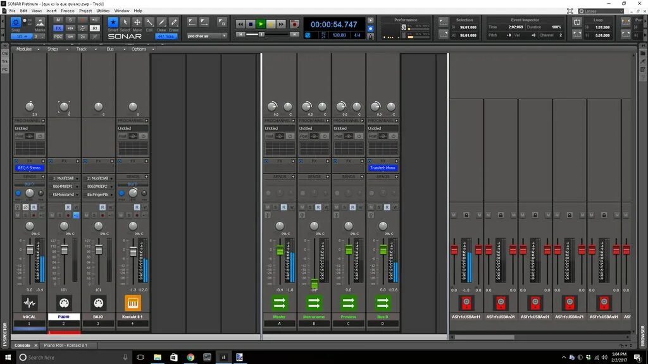Screen dimensions: 648x364
Task: Adjust the VOCAL volume fader
Action: 30,250
